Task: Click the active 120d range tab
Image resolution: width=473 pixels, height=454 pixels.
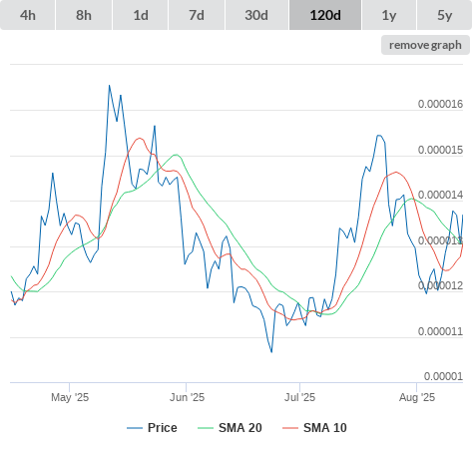Action: tap(325, 15)
